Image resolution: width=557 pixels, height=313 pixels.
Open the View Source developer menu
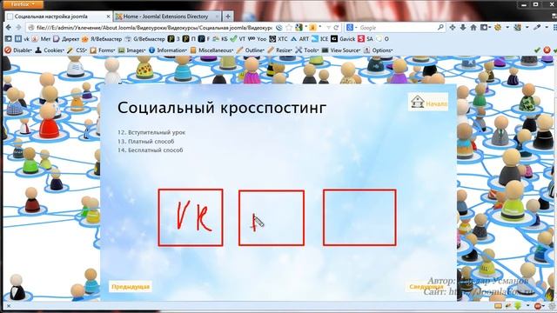pyautogui.click(x=341, y=50)
